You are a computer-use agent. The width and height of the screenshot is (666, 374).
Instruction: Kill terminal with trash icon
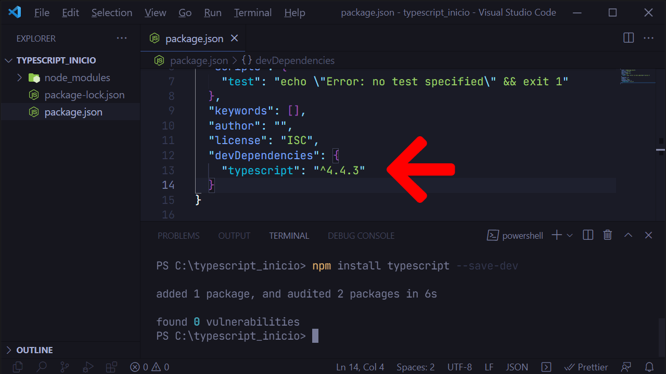607,235
